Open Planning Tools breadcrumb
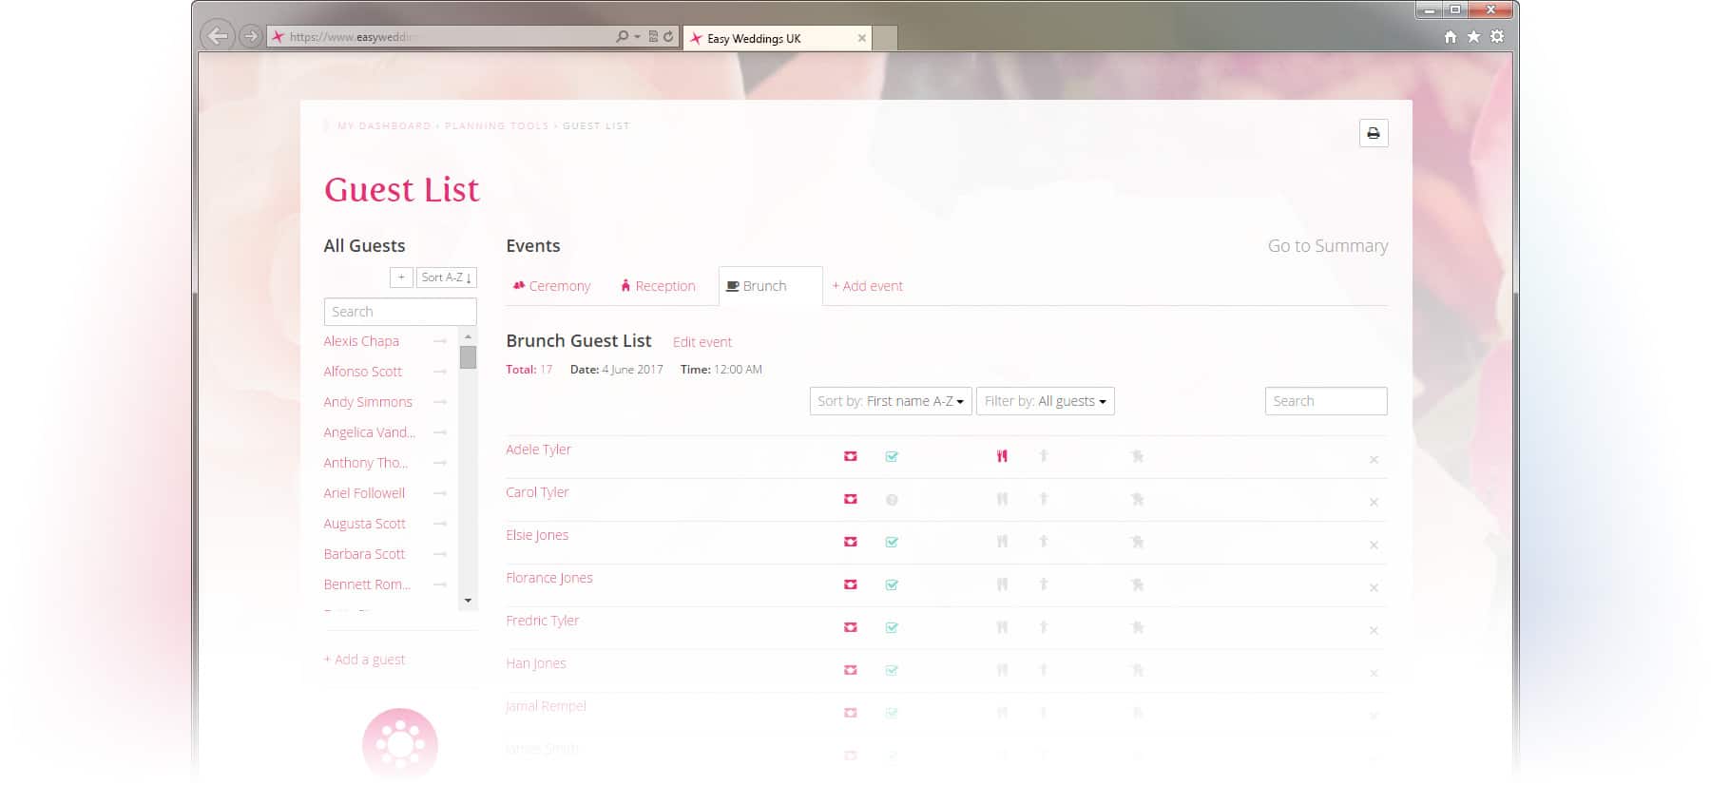1711x785 pixels. pos(496,125)
